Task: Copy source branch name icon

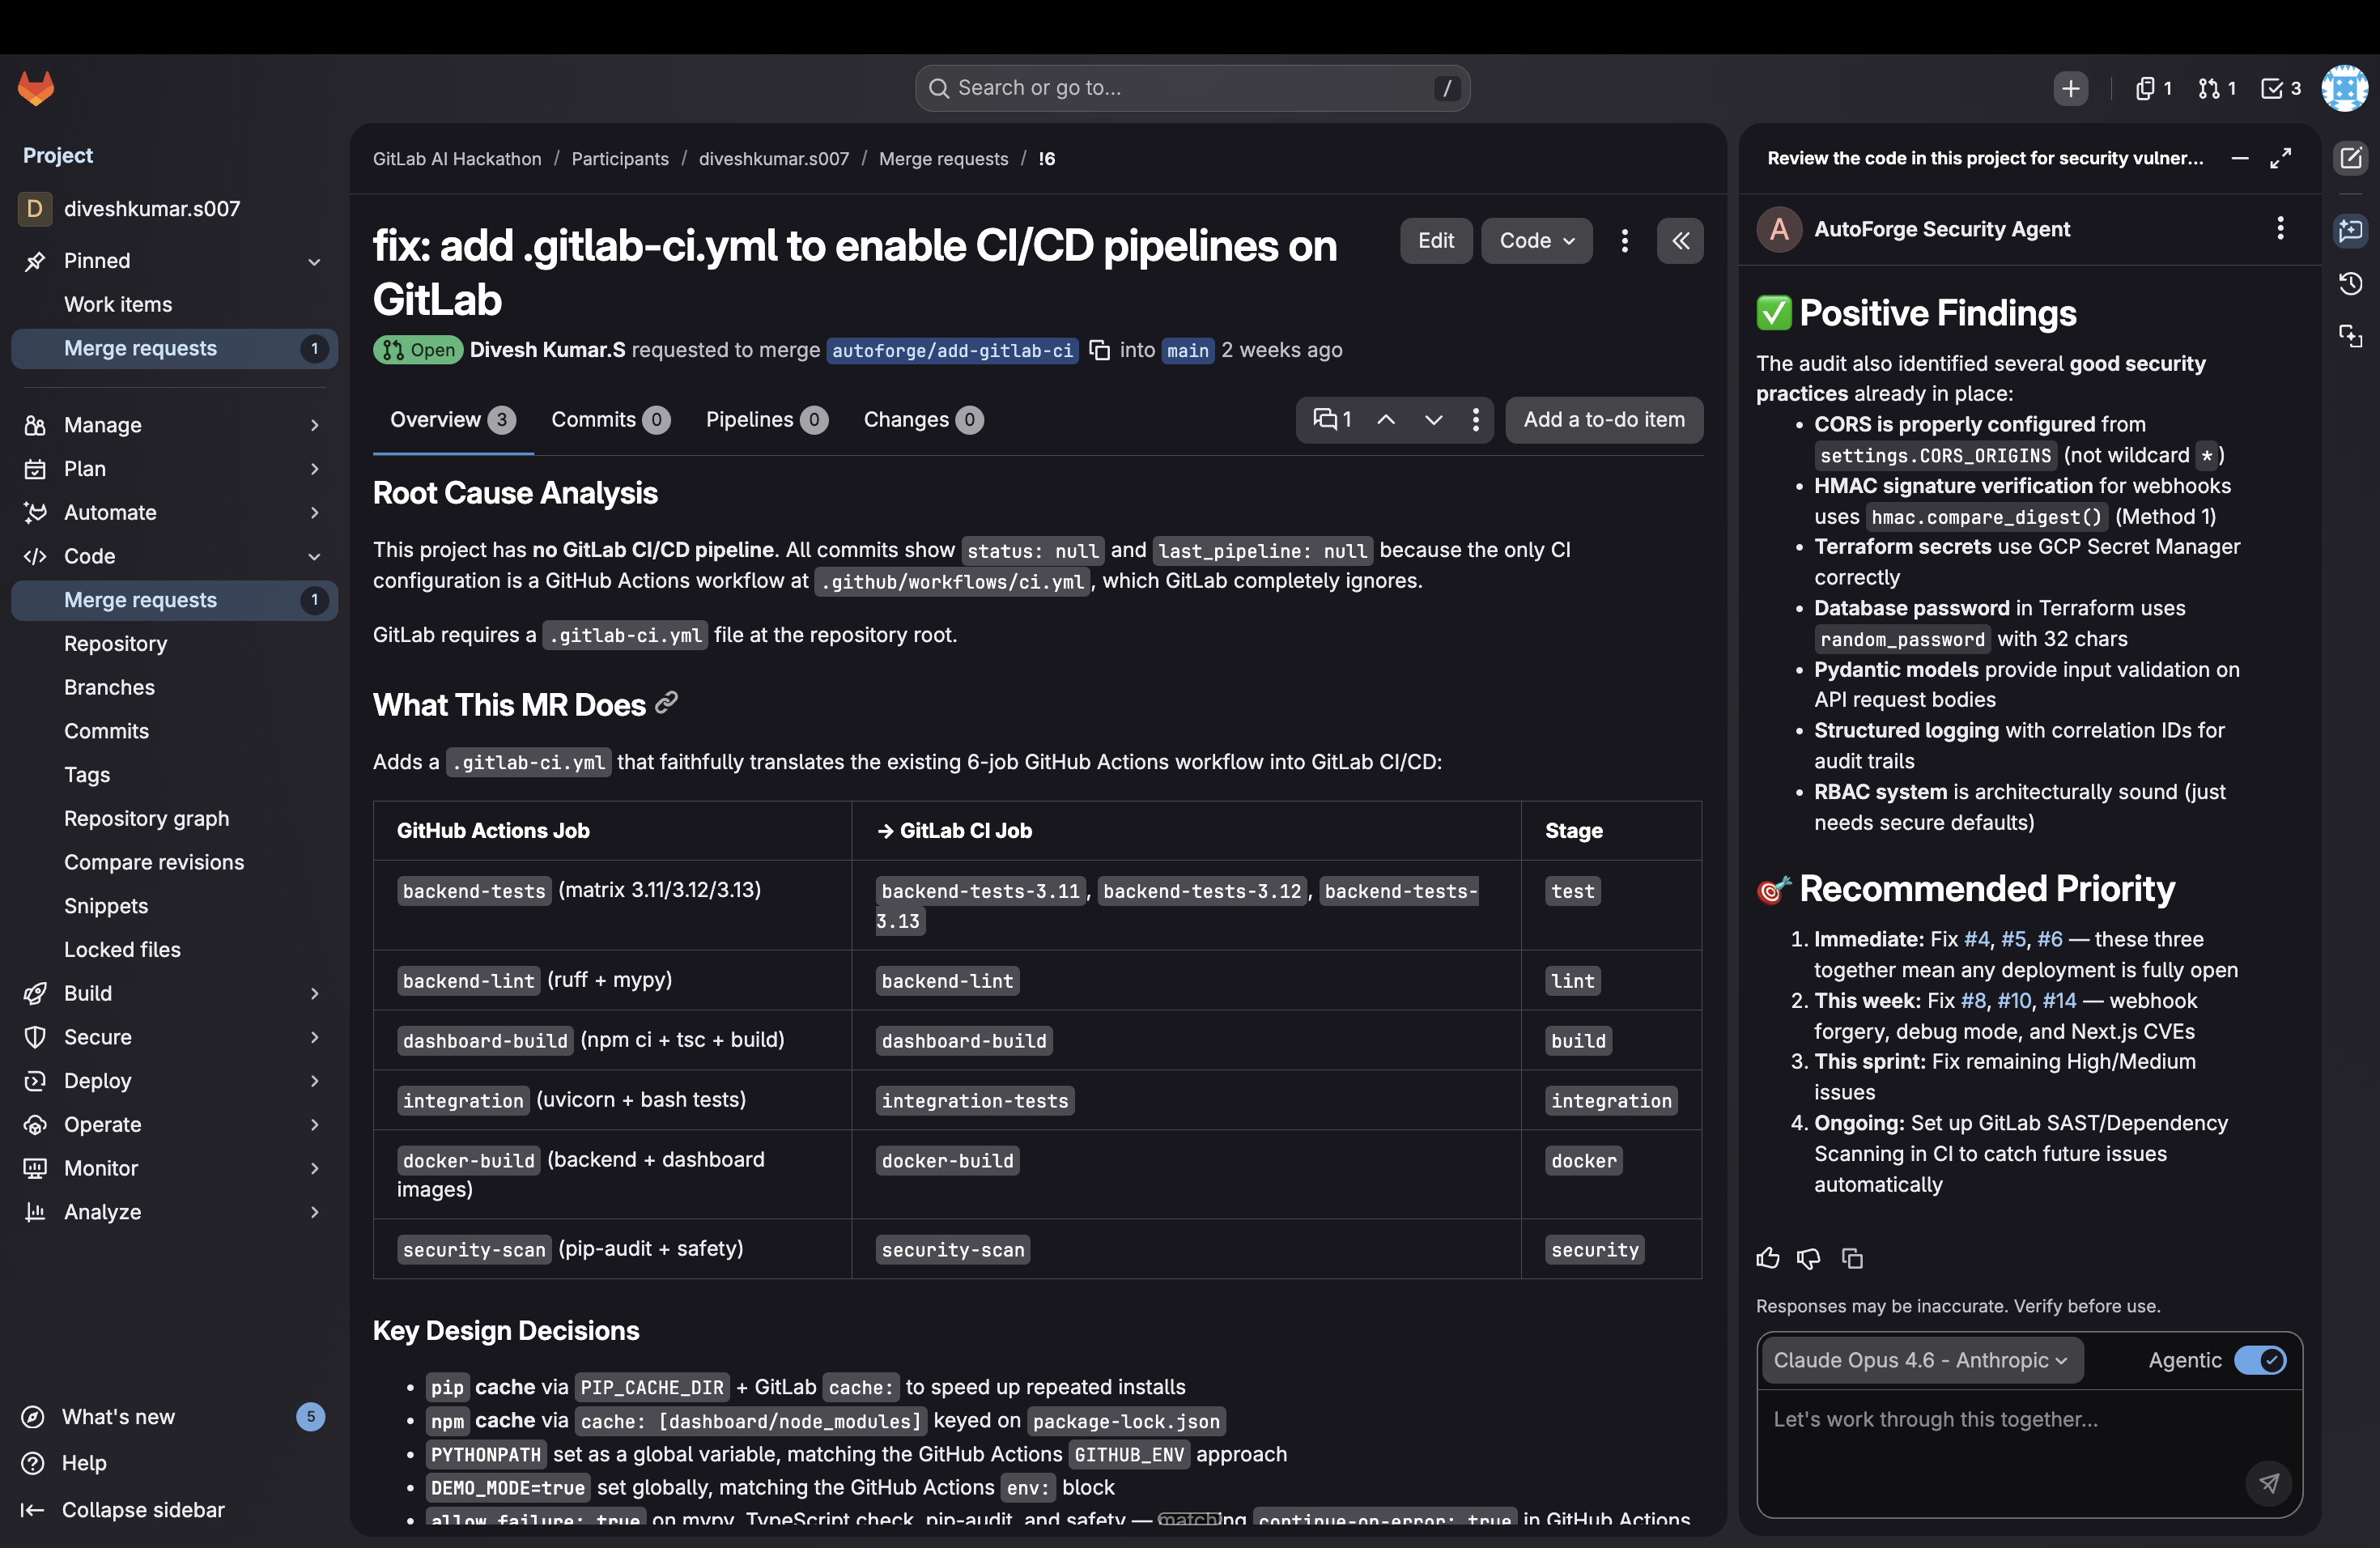Action: pyautogui.click(x=1099, y=350)
